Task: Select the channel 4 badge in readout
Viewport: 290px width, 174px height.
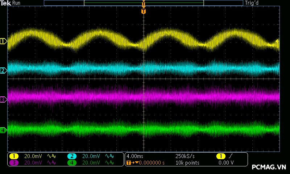Action: click(72, 163)
